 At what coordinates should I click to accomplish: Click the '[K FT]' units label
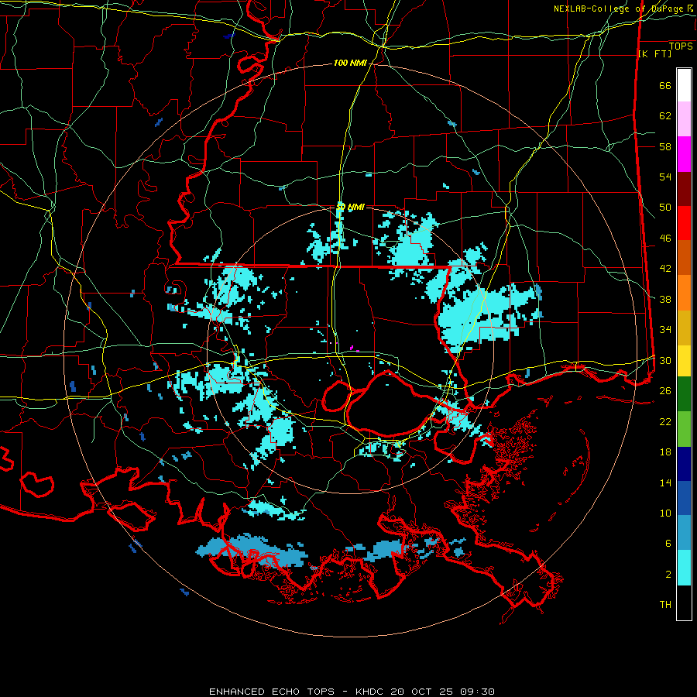coord(654,53)
